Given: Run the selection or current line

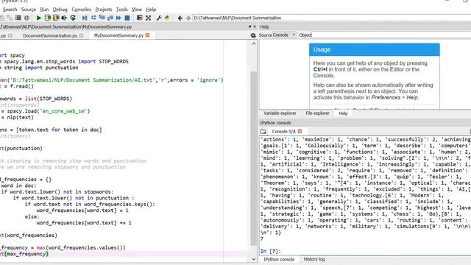Looking at the screenshot, I should 64,18.
